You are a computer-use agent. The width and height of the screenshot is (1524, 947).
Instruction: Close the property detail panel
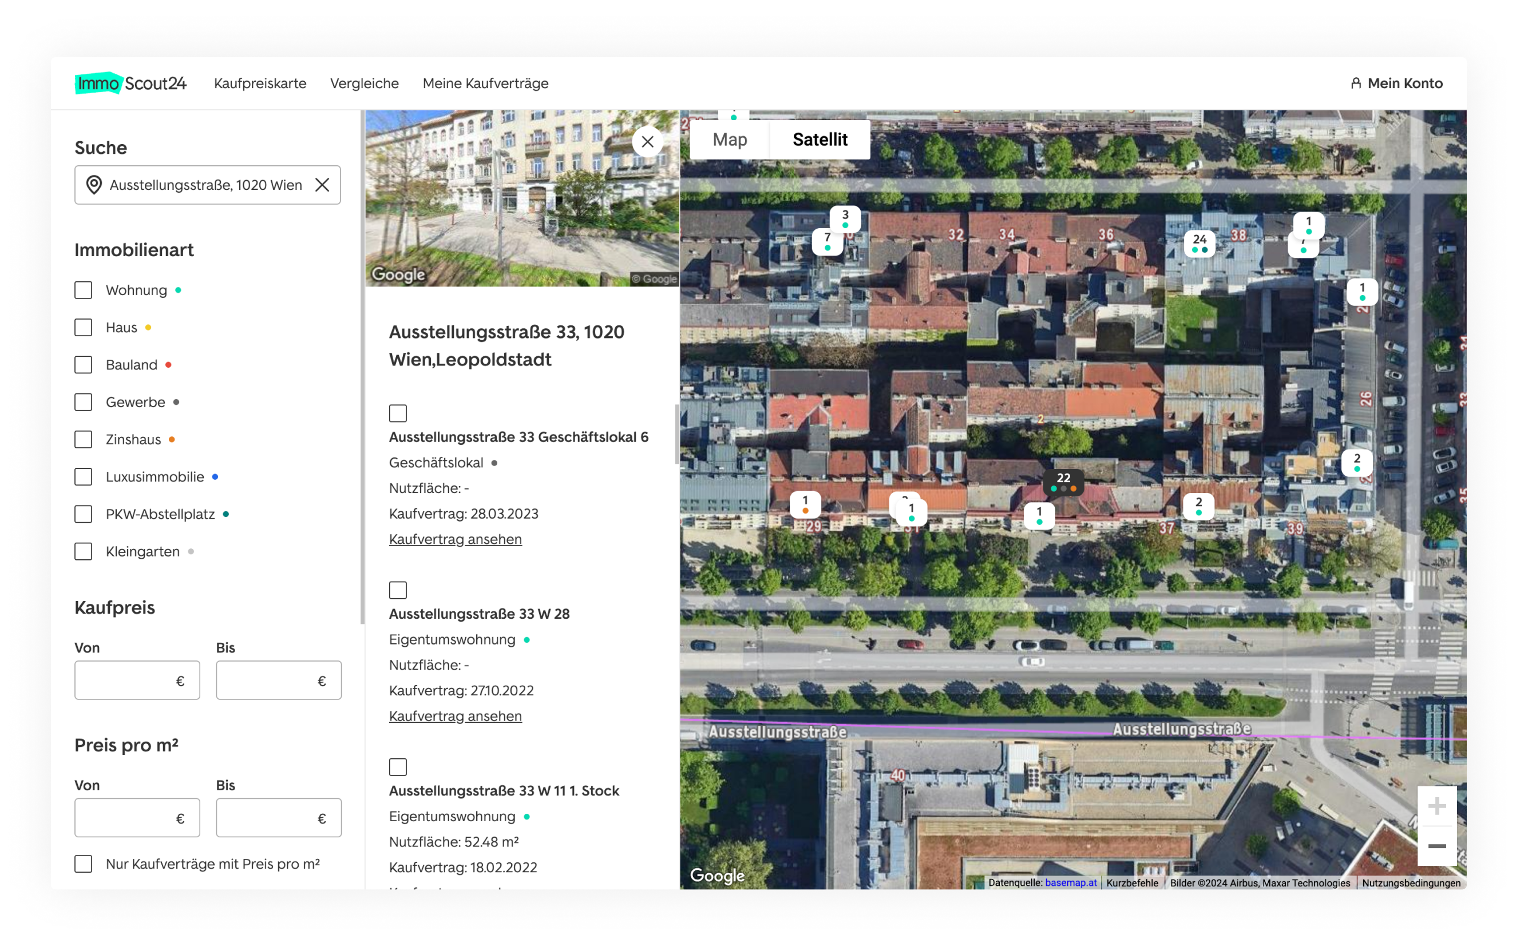(647, 142)
